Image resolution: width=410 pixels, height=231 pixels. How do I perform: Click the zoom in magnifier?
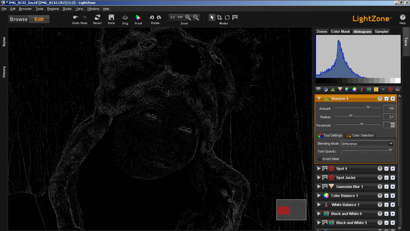coord(188,17)
